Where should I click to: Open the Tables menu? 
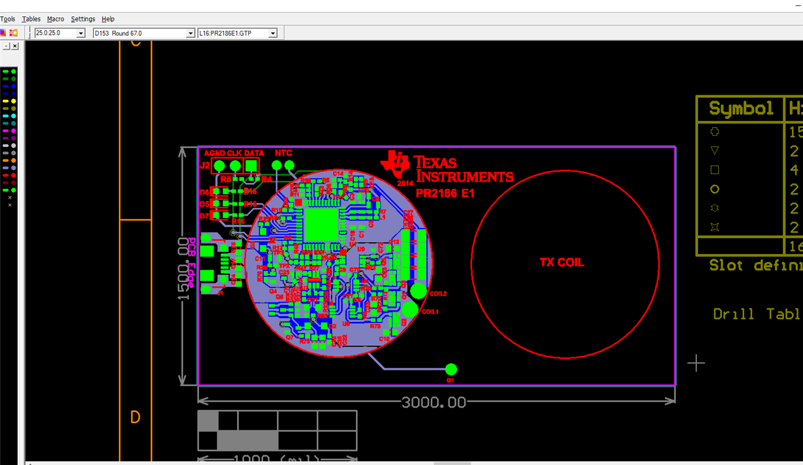31,19
